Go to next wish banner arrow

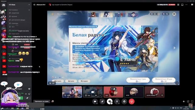click(x=174, y=48)
